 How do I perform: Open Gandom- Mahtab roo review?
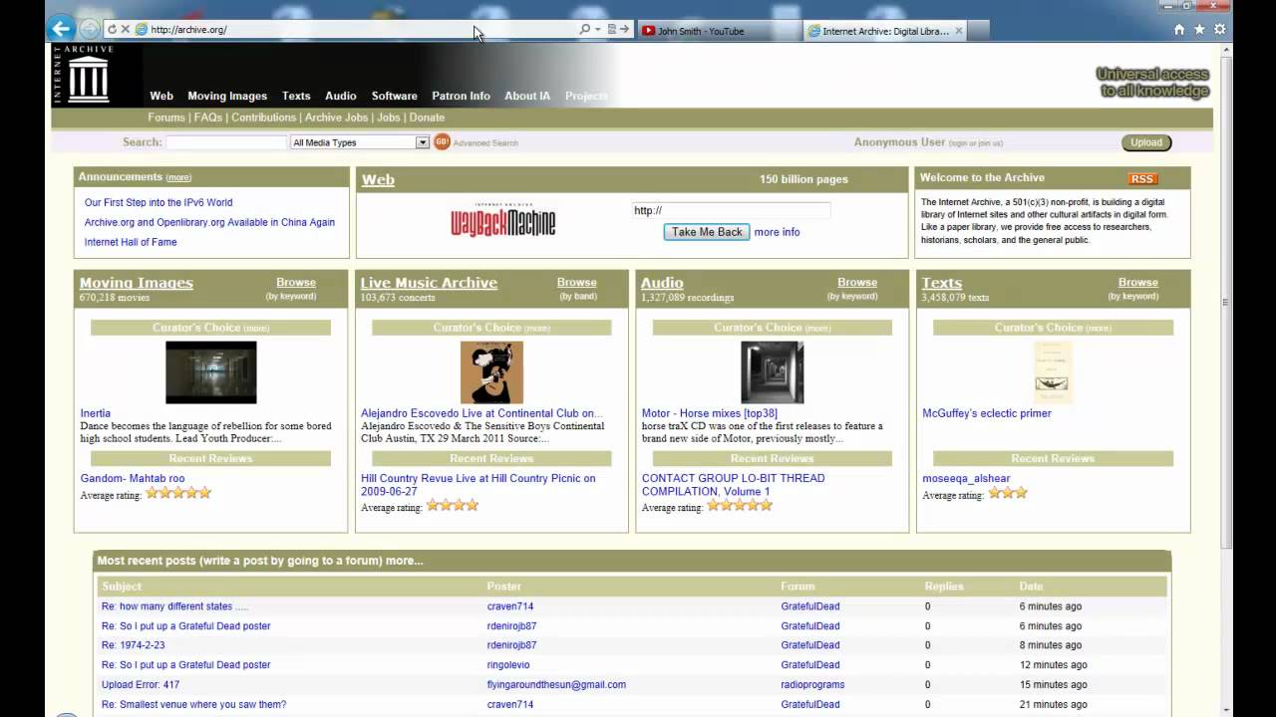point(133,478)
